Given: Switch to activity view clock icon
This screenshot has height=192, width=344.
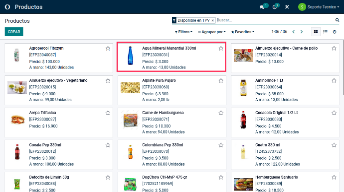Looking at the screenshot, I should pos(335,32).
